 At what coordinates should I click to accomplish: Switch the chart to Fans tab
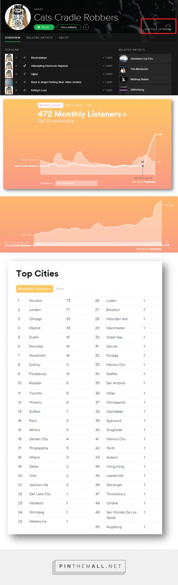coord(89,105)
